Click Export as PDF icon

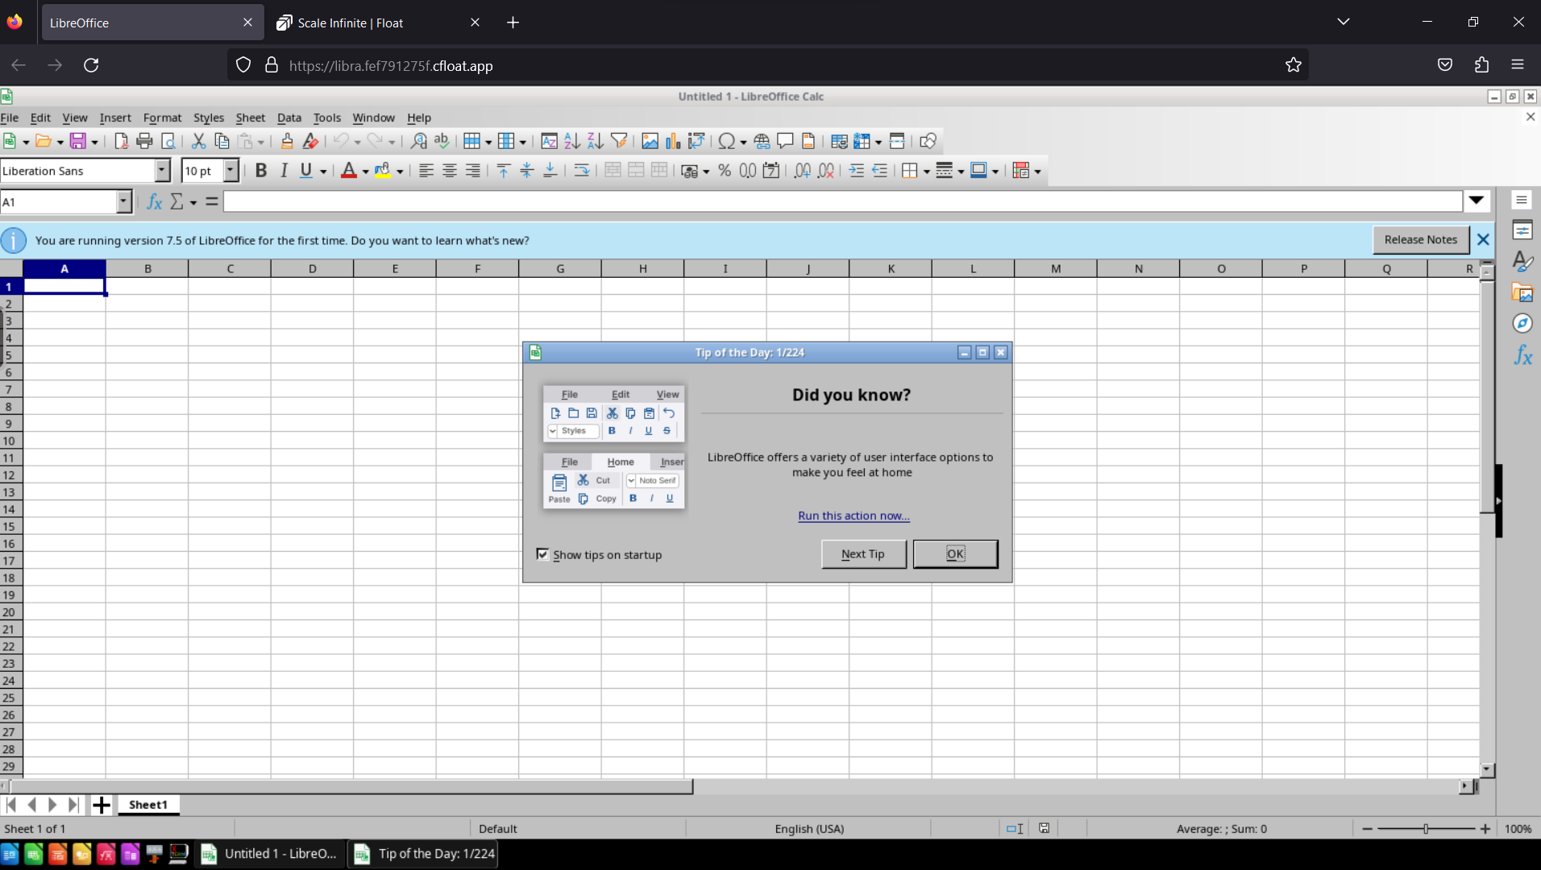click(121, 141)
